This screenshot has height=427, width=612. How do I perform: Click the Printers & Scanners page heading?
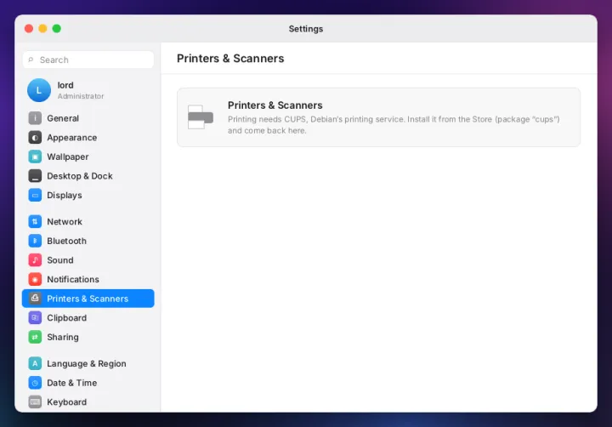[230, 58]
